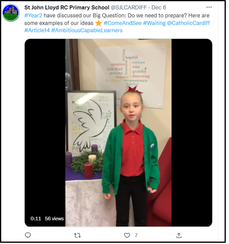
Task: Open the #AmbitiousCapableLearners hashtag
Action: (x=87, y=30)
